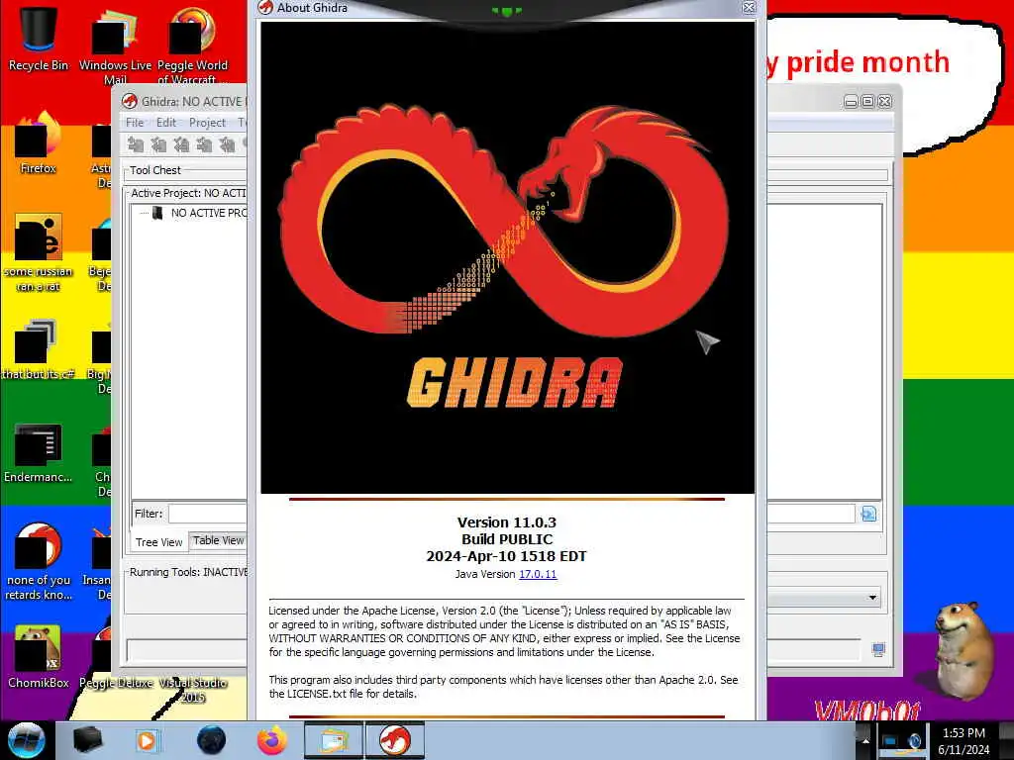Click the 'Running Tools: INACTIVE' label
Screen dimensions: 1014x760
coord(188,572)
